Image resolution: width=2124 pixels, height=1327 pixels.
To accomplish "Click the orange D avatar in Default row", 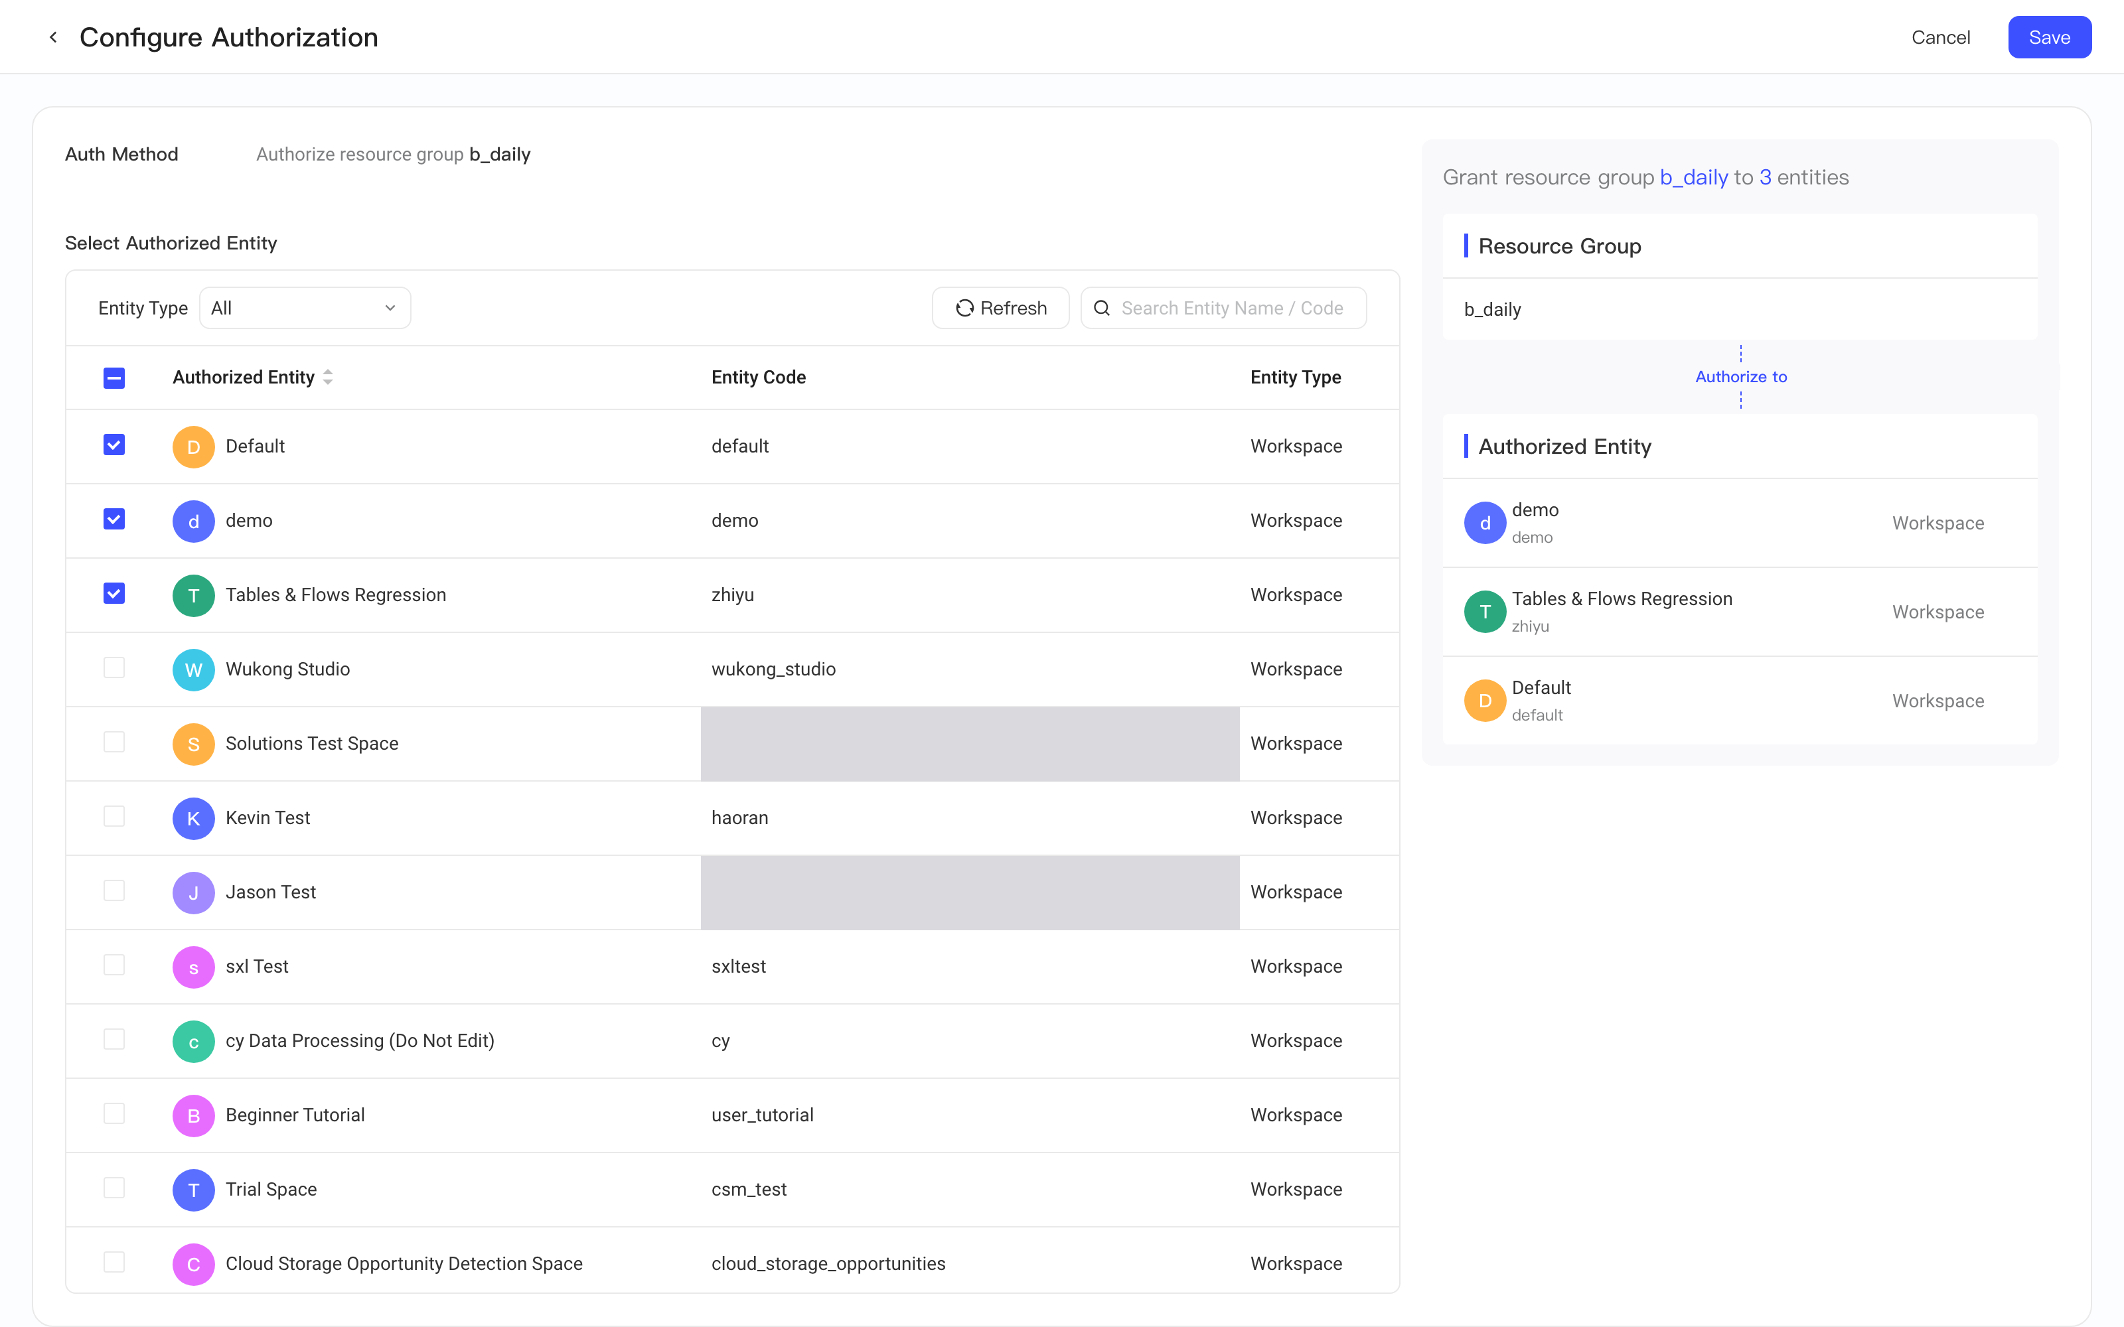I will tap(193, 447).
